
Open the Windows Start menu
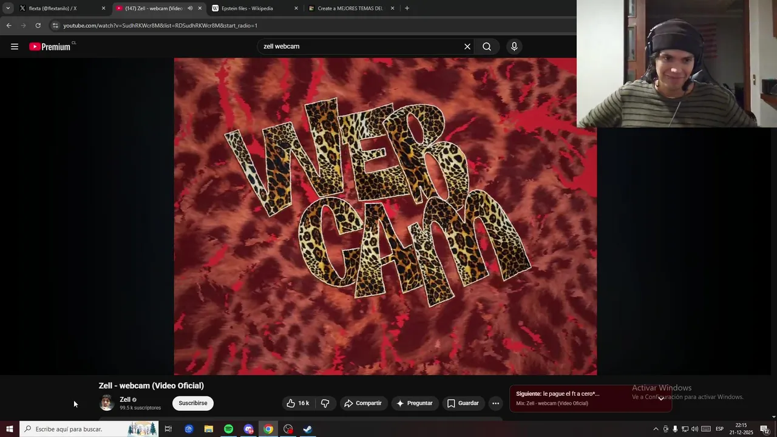click(10, 429)
